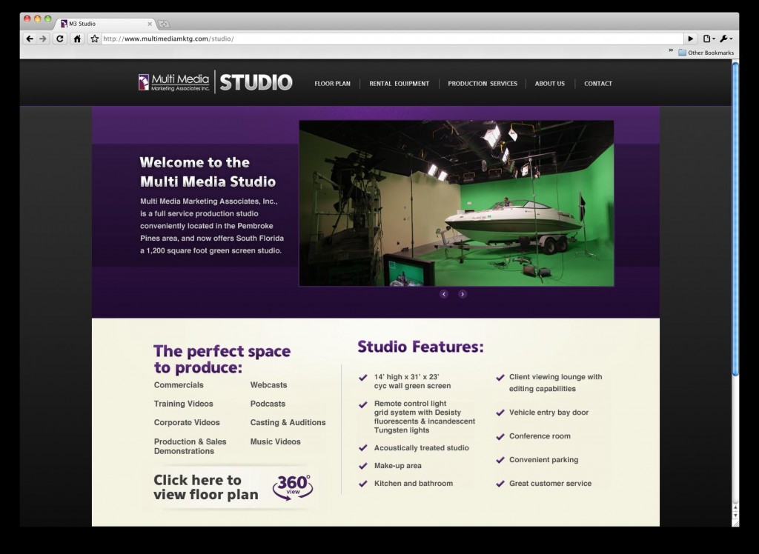Click the Music Videos text
Image resolution: width=759 pixels, height=554 pixels.
276,441
